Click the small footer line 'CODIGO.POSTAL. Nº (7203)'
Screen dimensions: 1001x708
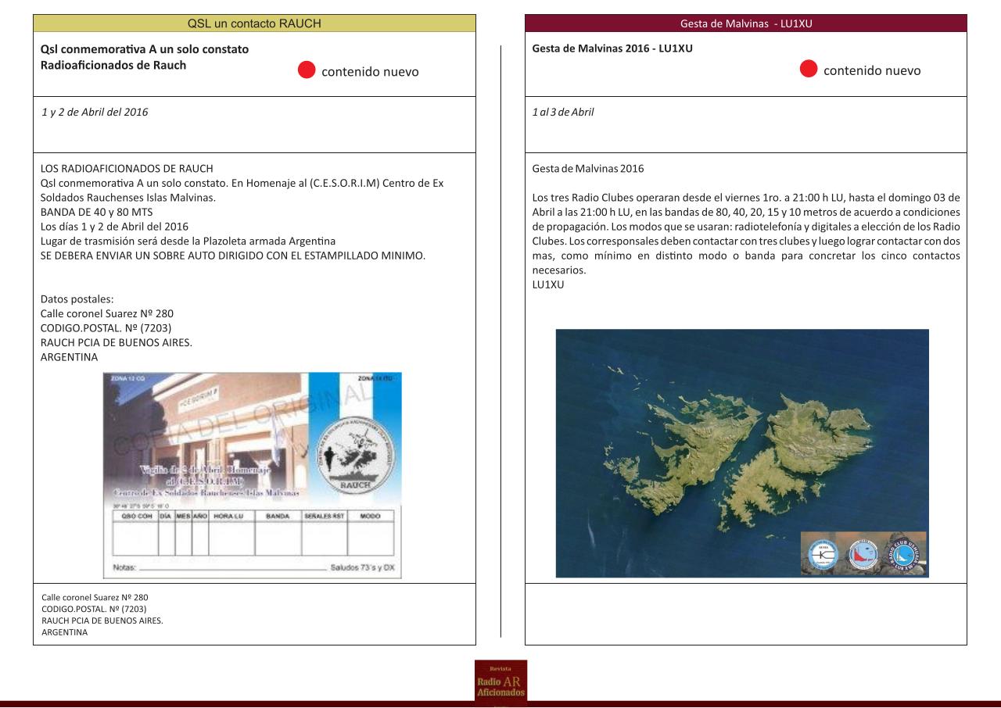point(94,609)
